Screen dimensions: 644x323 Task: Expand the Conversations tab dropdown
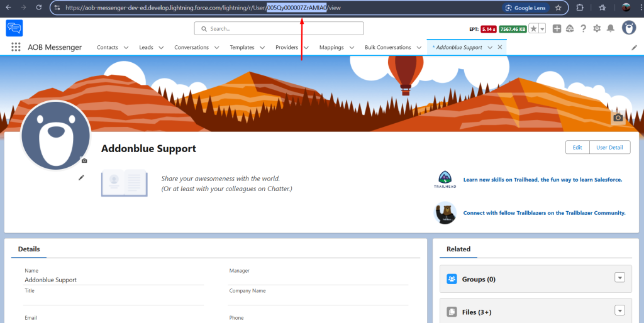[216, 48]
